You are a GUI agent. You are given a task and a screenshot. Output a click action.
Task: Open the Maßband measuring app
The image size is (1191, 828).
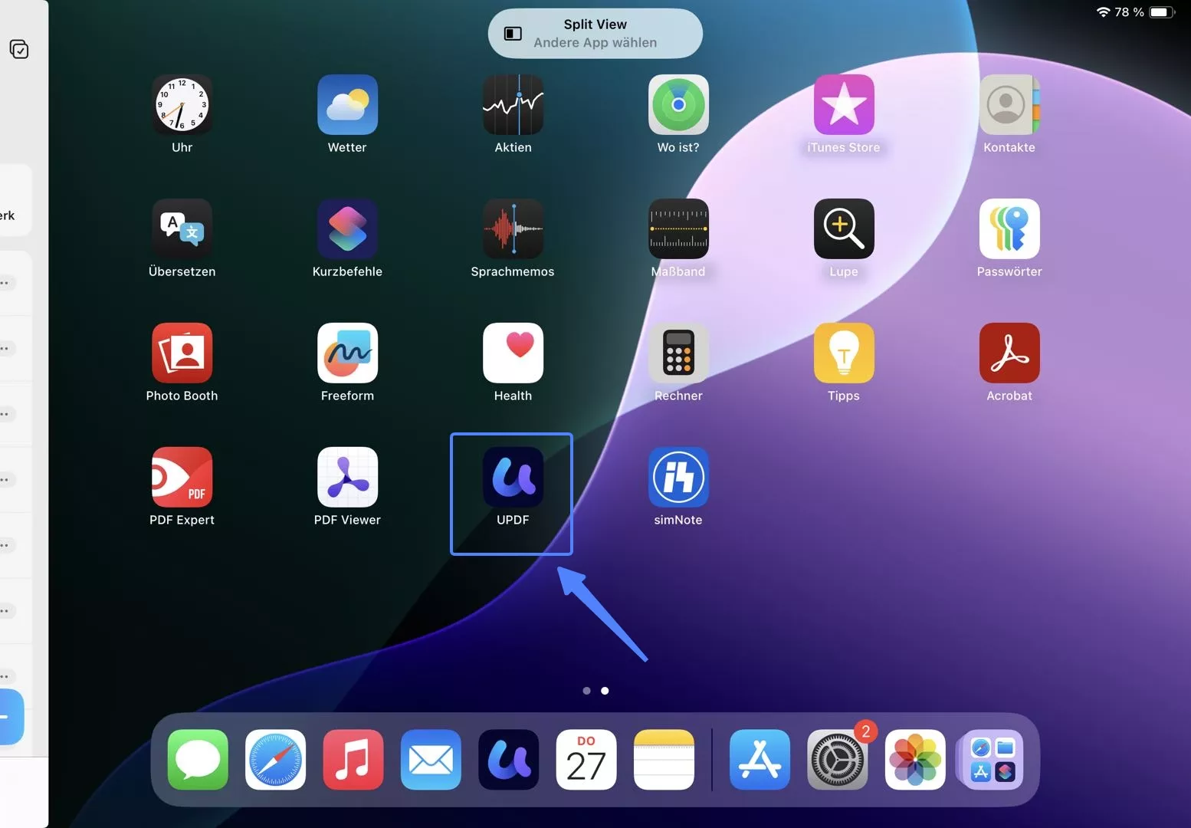678,228
